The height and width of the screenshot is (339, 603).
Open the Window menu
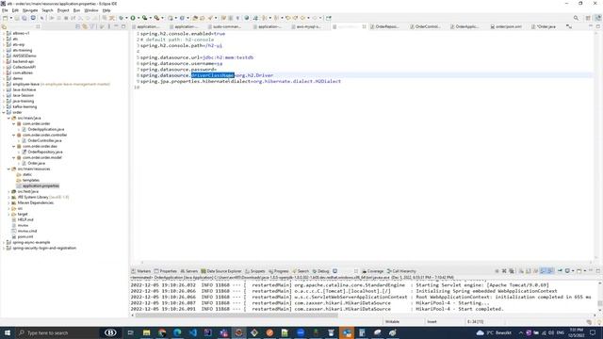pyautogui.click(x=91, y=10)
